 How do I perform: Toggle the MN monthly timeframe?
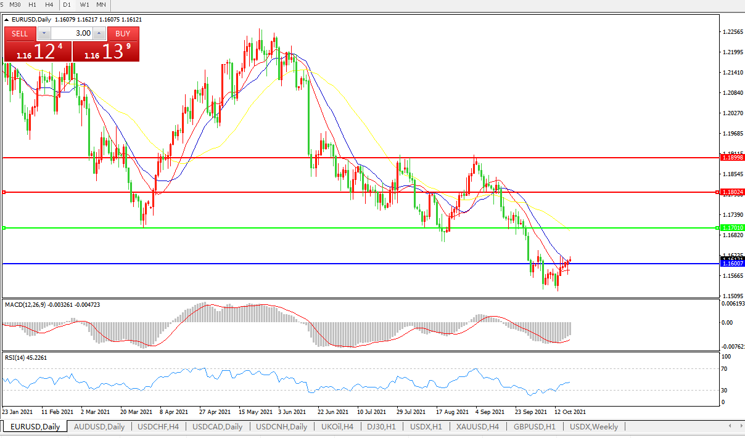pos(102,4)
